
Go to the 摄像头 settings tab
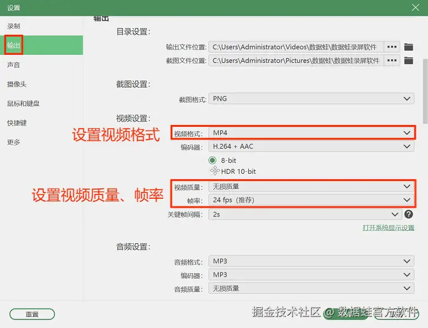point(42,84)
